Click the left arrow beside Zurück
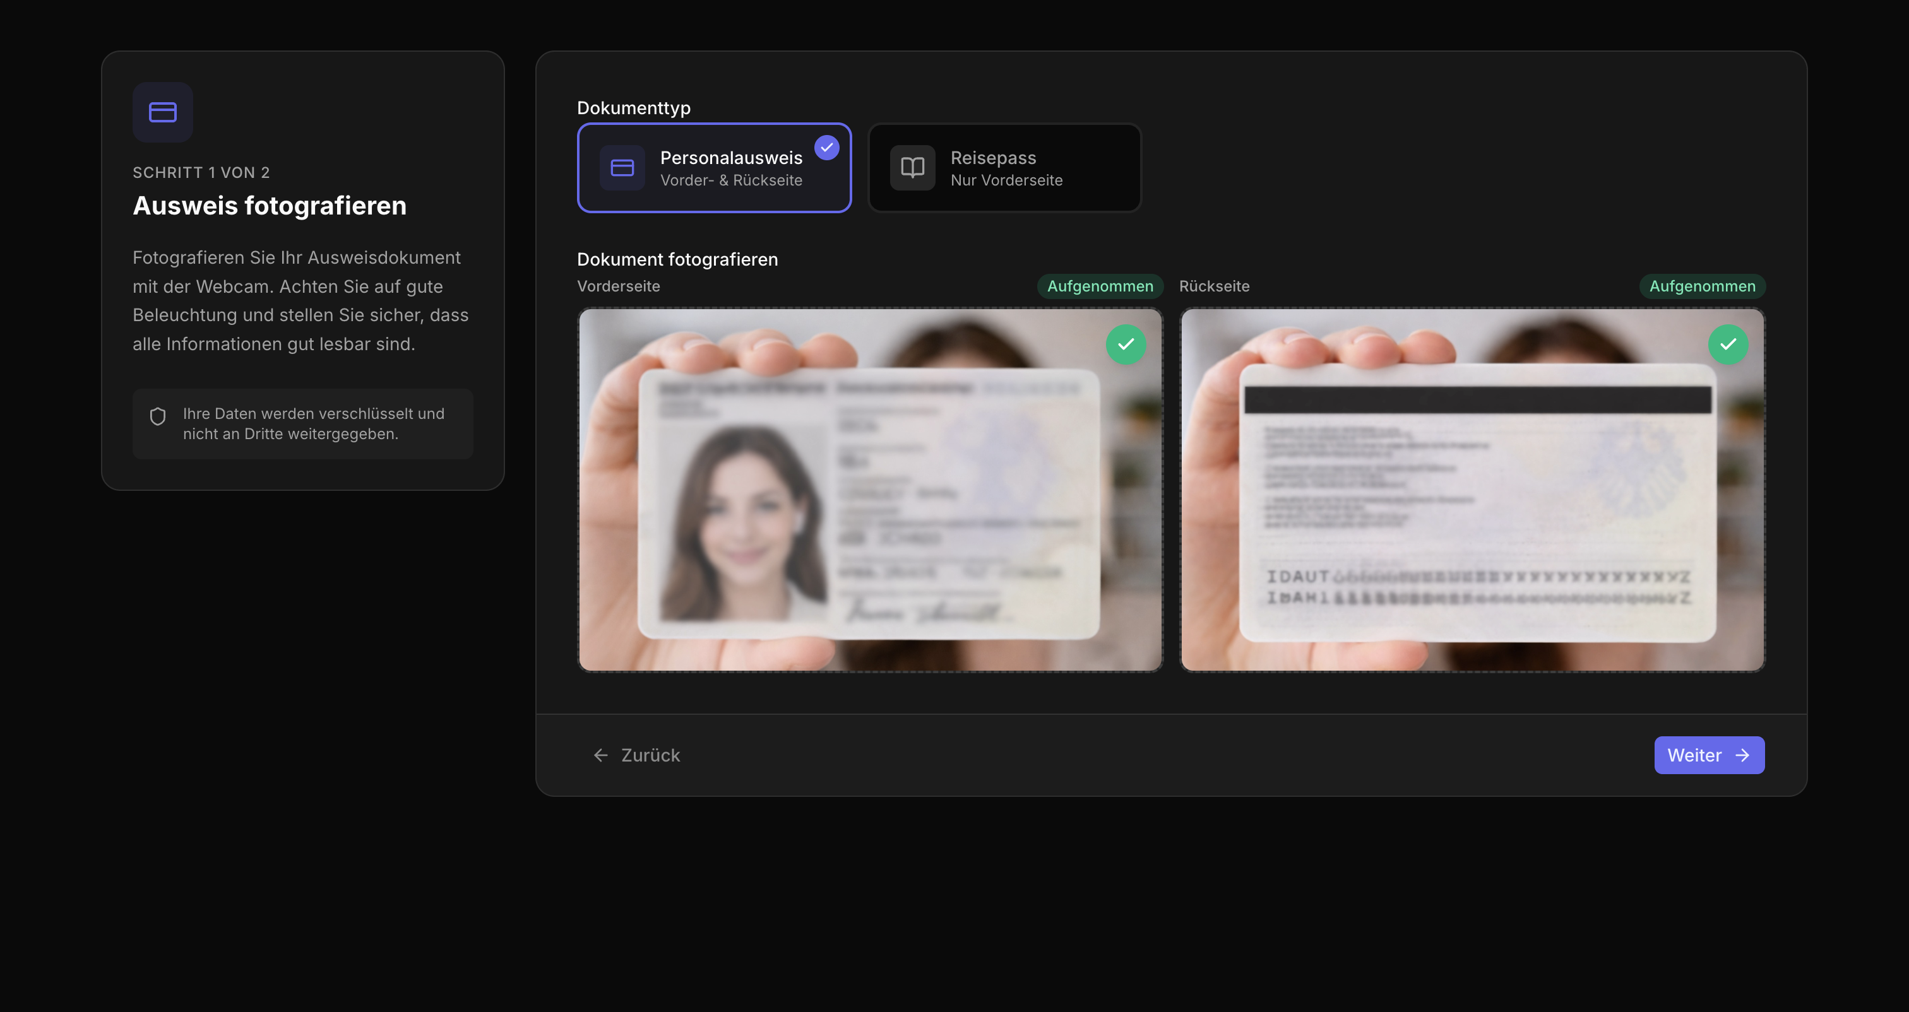Screen dimensions: 1909x1012 [601, 755]
